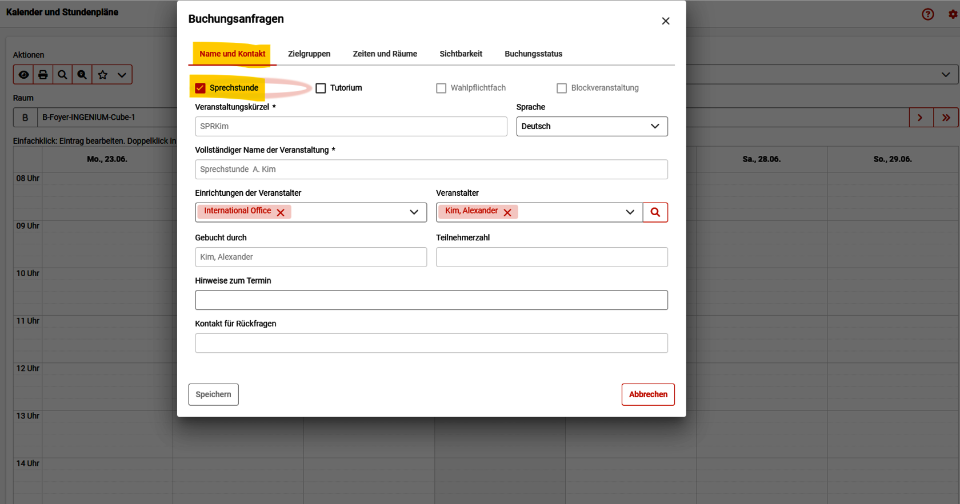The image size is (960, 504).
Task: Click the Abbrechen button
Action: (648, 394)
